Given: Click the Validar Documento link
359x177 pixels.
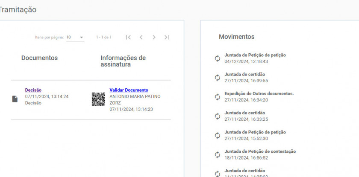Looking at the screenshot, I should (x=129, y=90).
